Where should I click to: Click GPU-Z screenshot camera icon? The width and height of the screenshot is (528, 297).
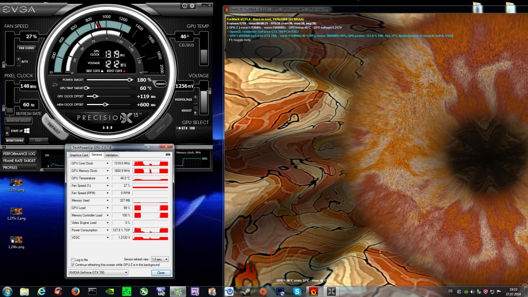168,155
